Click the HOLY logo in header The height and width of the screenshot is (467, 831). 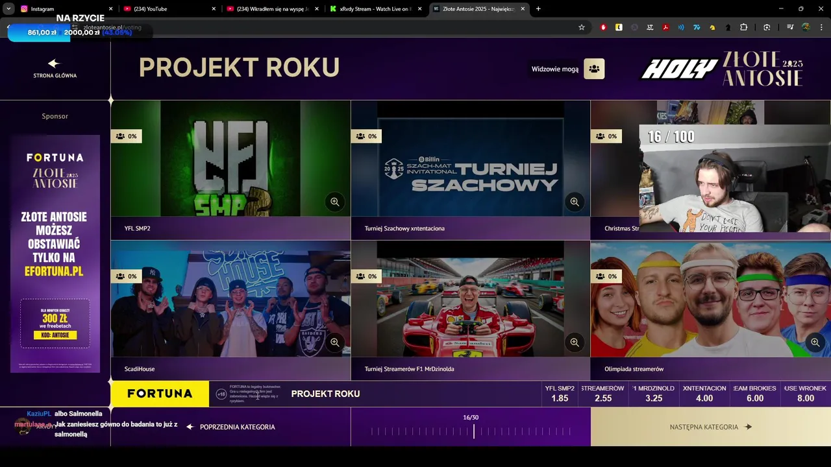(x=680, y=69)
